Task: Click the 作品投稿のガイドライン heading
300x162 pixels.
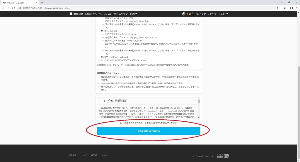Action: tap(108, 73)
